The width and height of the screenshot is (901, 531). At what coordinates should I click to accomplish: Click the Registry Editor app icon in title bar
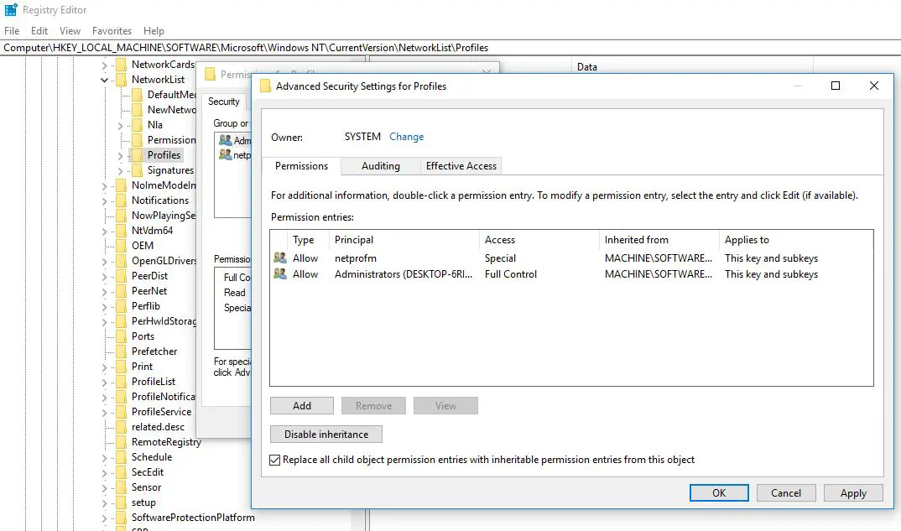point(11,11)
